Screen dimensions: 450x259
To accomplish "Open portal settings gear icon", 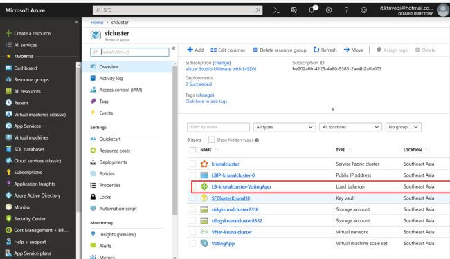I will point(329,10).
